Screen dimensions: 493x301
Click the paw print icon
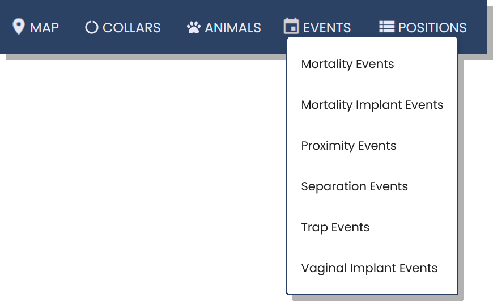194,27
